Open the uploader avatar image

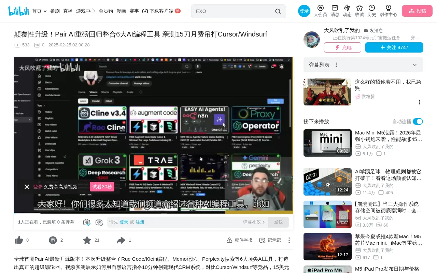[312, 40]
